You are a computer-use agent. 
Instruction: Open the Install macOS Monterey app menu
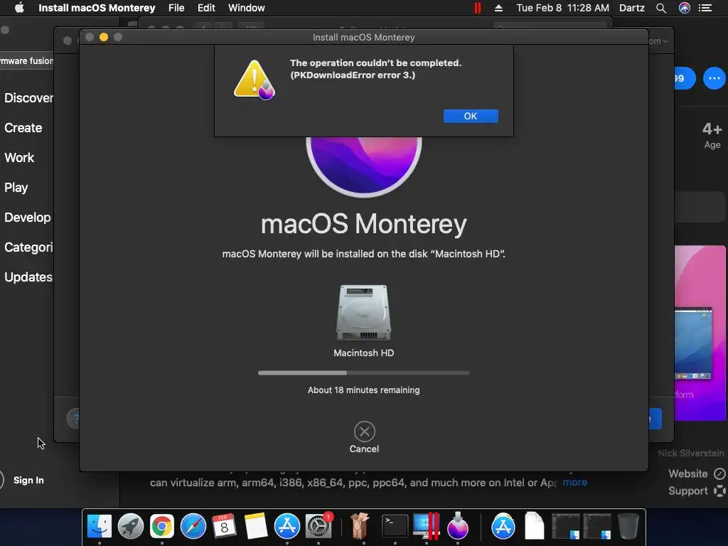coord(97,8)
